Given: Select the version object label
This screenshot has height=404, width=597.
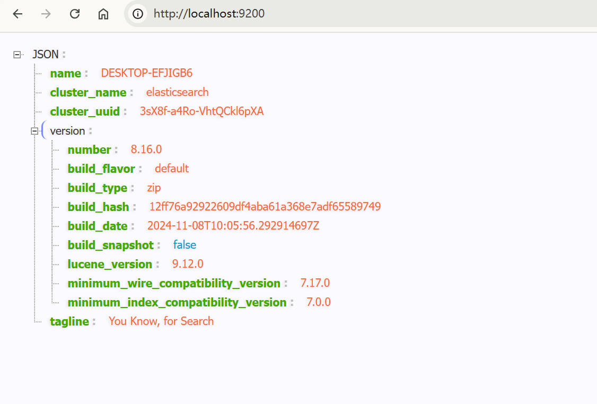Looking at the screenshot, I should coord(67,131).
